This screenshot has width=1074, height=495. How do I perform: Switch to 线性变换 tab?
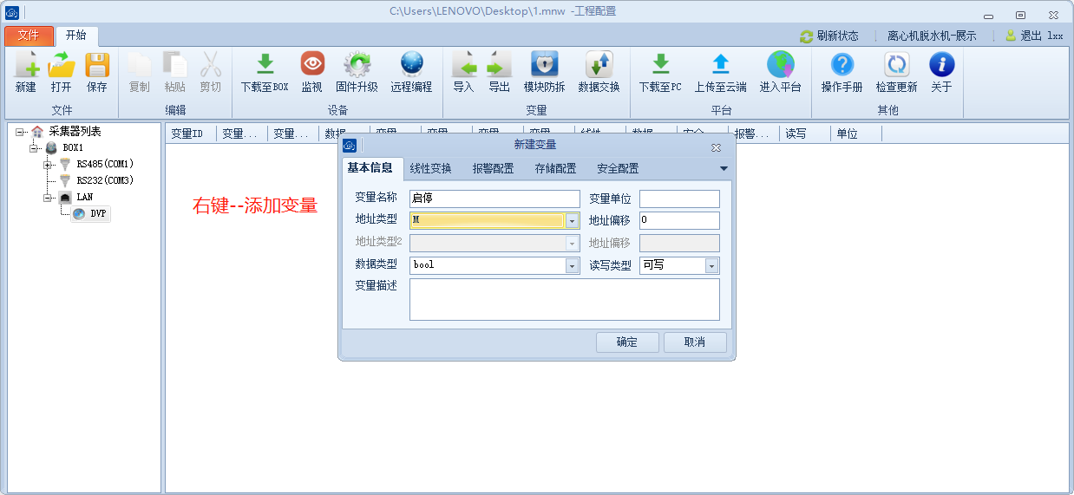pyautogui.click(x=431, y=168)
